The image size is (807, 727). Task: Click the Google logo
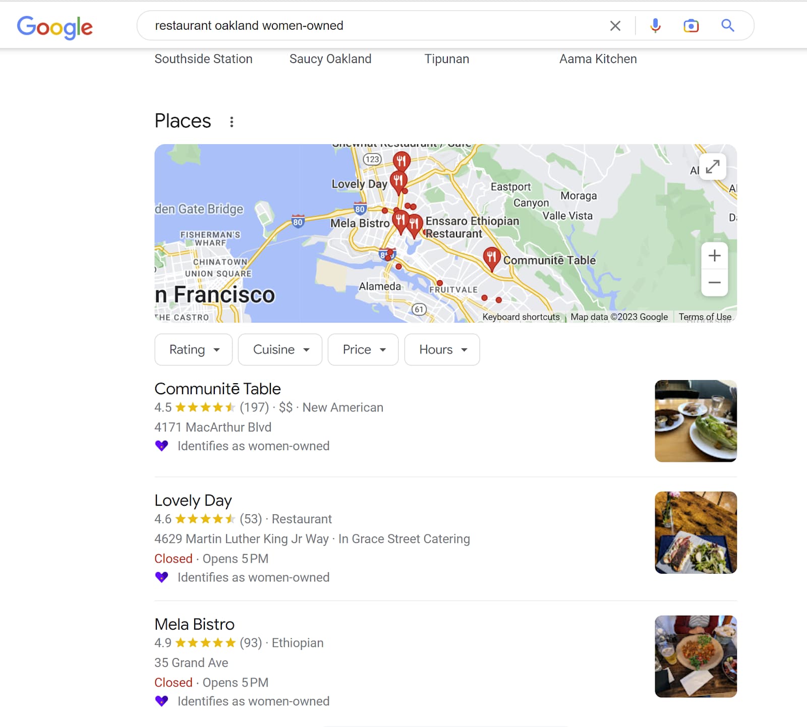point(54,27)
